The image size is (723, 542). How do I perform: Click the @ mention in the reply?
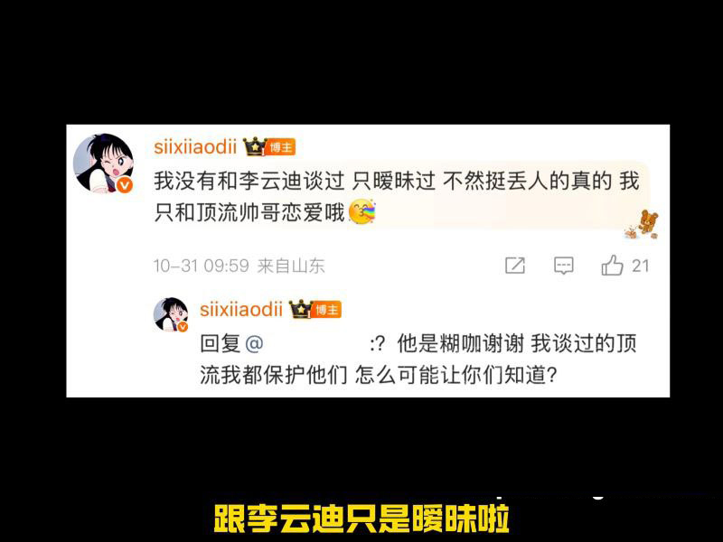255,344
